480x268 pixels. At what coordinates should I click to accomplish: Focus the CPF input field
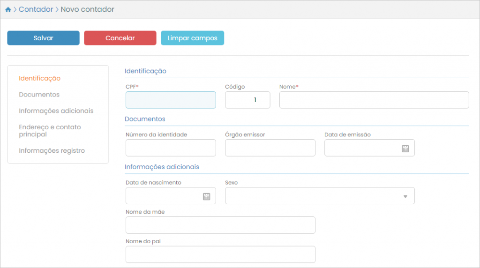171,100
